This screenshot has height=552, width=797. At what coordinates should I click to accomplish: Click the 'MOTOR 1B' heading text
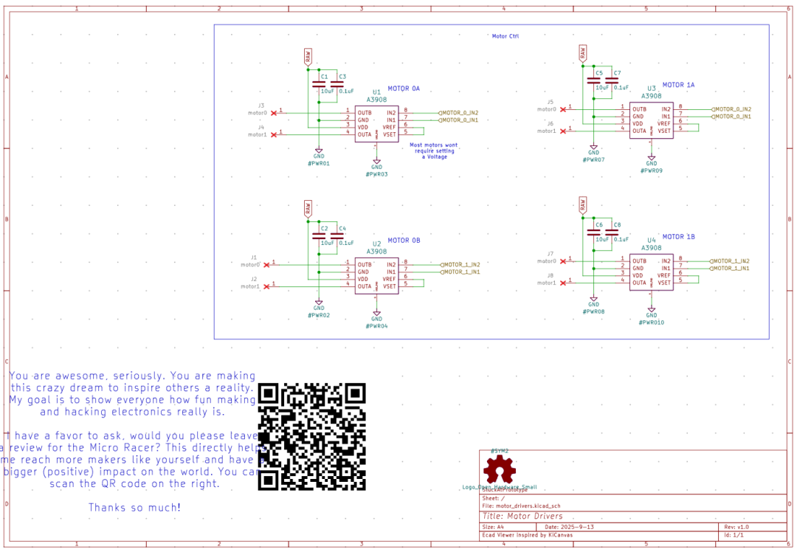679,237
